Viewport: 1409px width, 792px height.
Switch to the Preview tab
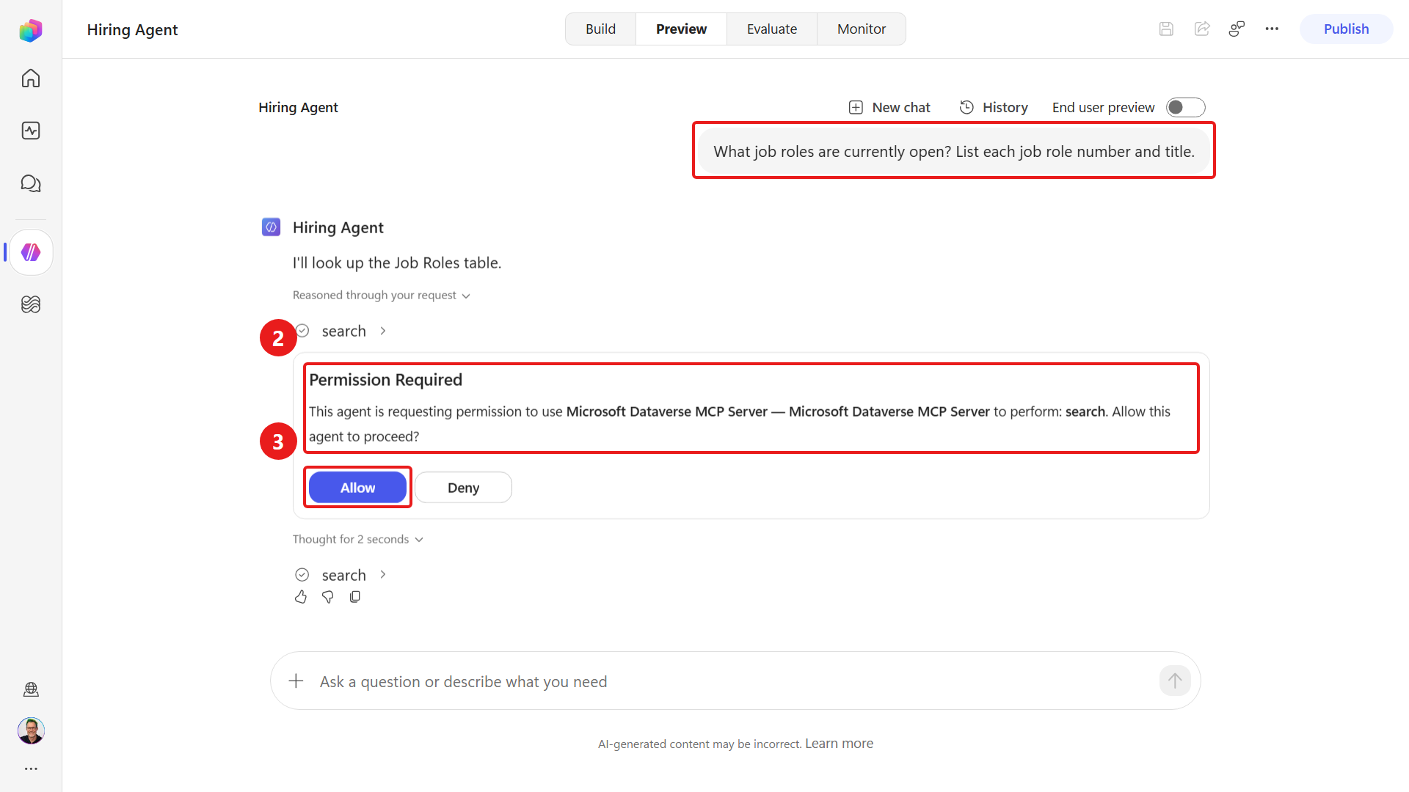(681, 29)
